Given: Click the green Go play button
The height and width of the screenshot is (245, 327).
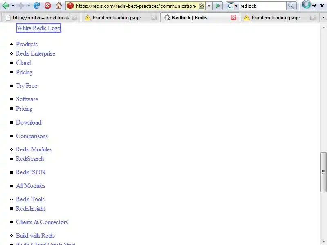Looking at the screenshot, I should [x=218, y=6].
